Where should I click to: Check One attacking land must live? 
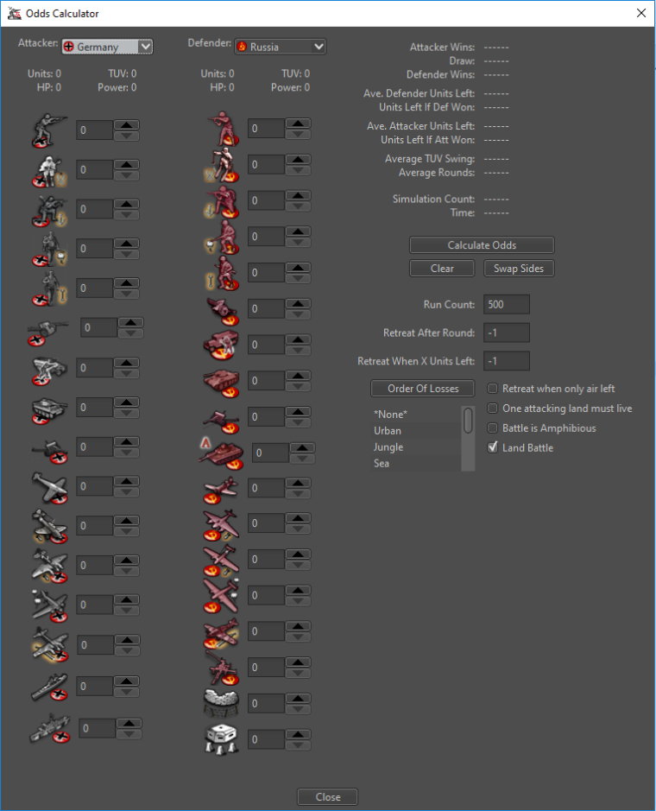493,409
